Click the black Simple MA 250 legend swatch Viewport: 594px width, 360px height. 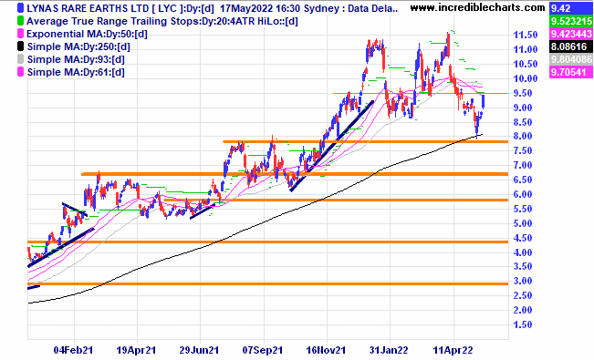pos(20,46)
